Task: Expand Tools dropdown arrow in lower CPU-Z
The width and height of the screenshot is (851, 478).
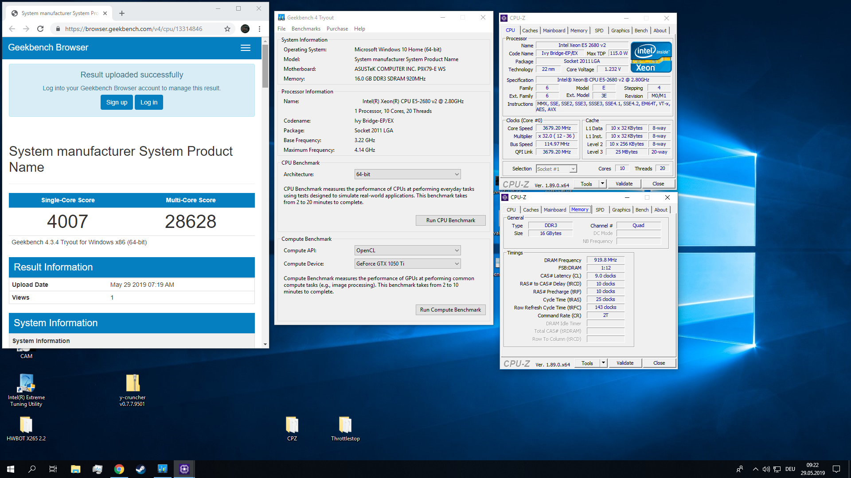Action: coord(603,363)
